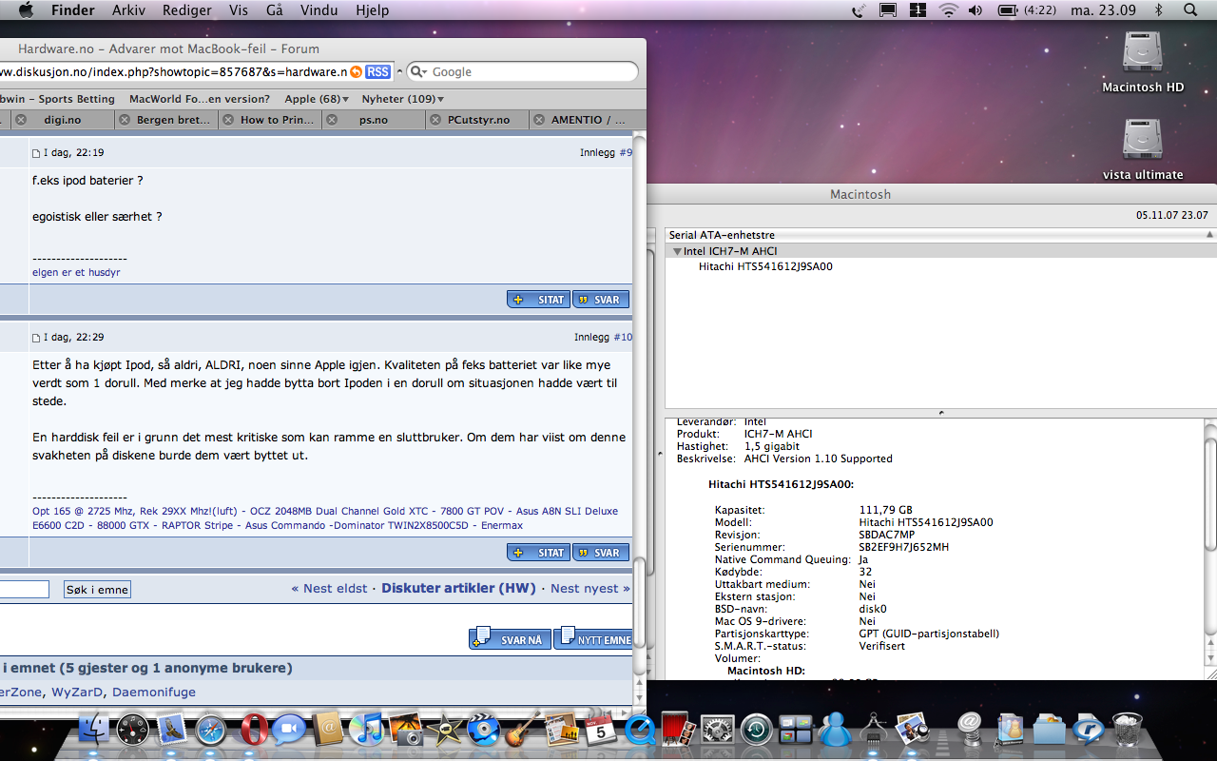This screenshot has width=1217, height=761.
Task: Launch RealPlayer from the Dock
Action: (1088, 731)
